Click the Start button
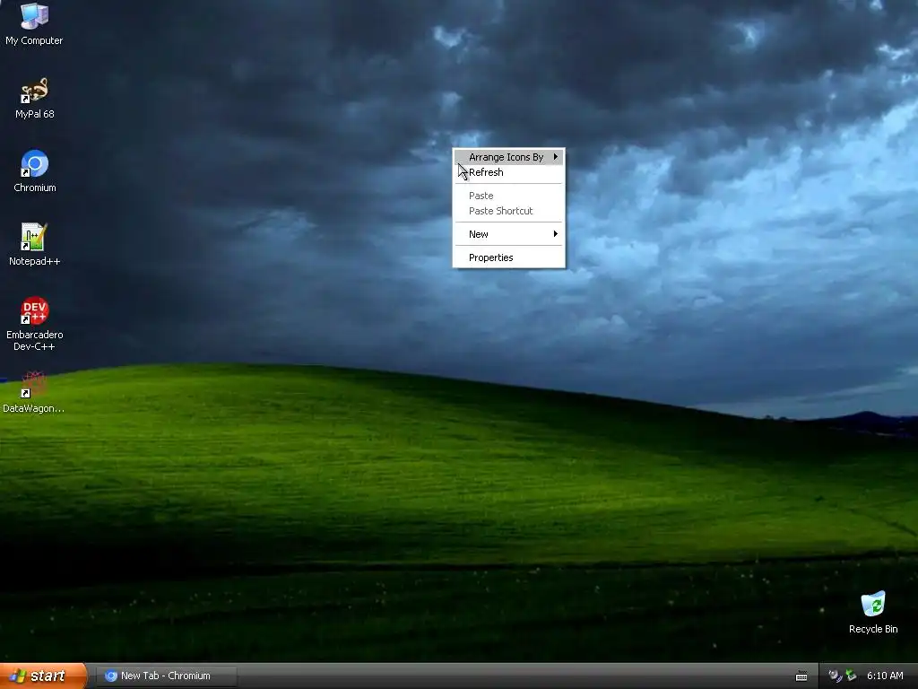Viewport: 918px width, 689px height. pyautogui.click(x=43, y=676)
